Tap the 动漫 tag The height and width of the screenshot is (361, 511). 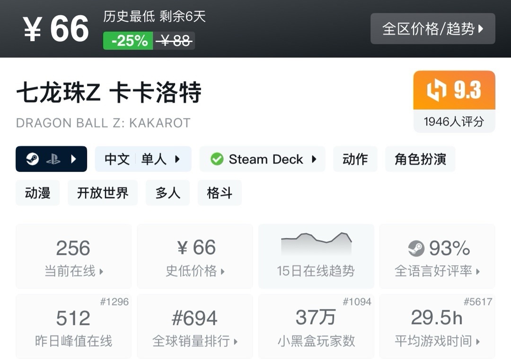37,193
